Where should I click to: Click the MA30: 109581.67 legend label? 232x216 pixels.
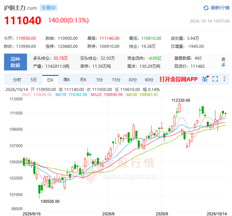pos(142,94)
